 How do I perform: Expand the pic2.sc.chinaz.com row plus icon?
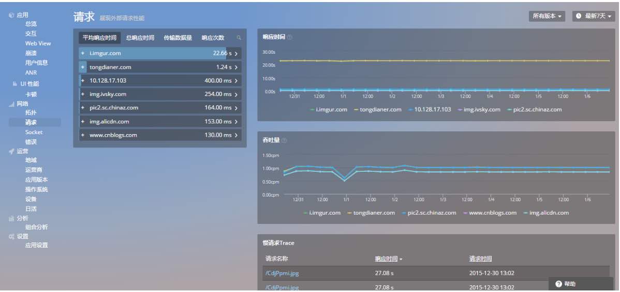[x=83, y=108]
